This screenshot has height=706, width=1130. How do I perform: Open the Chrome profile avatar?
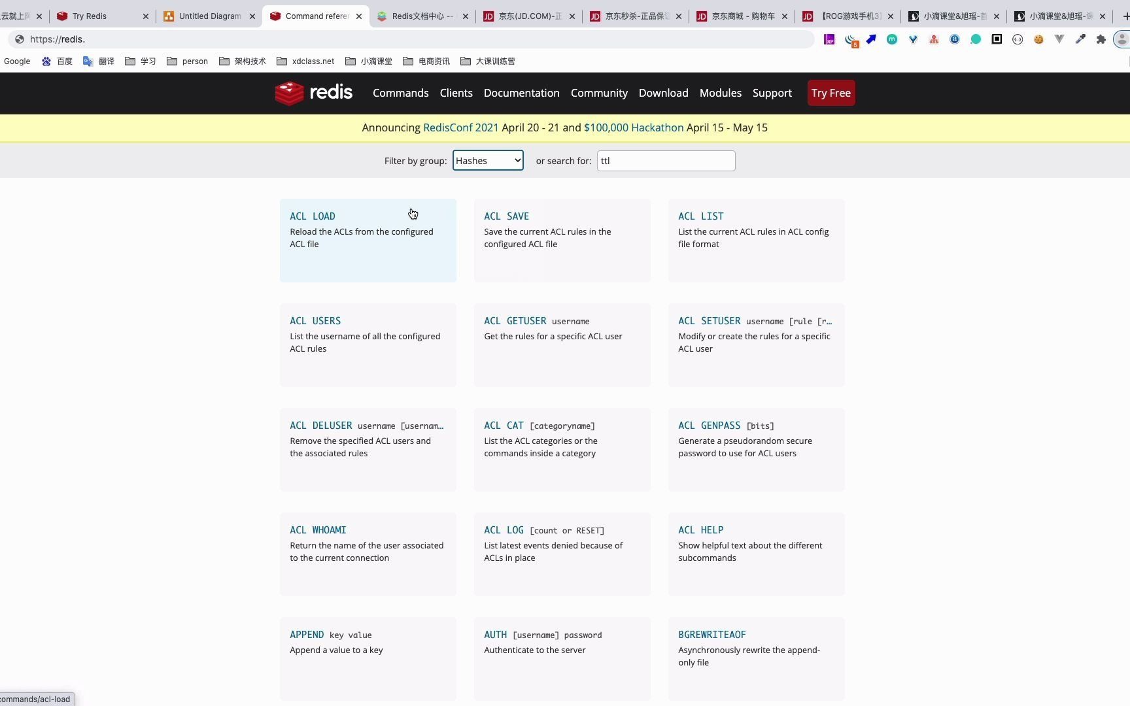click(x=1122, y=39)
